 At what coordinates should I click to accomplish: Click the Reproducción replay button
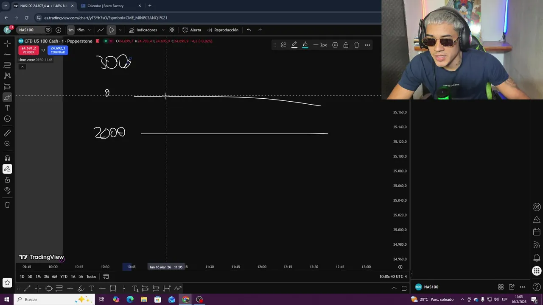(223, 30)
